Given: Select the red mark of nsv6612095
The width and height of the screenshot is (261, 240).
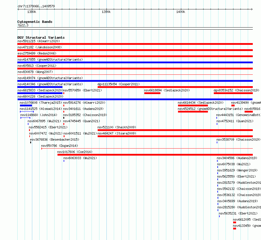Looking at the screenshot, I should click(x=235, y=222).
